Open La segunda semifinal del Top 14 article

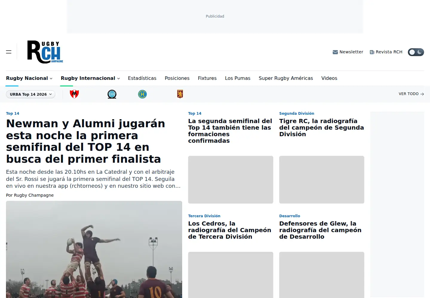click(230, 131)
